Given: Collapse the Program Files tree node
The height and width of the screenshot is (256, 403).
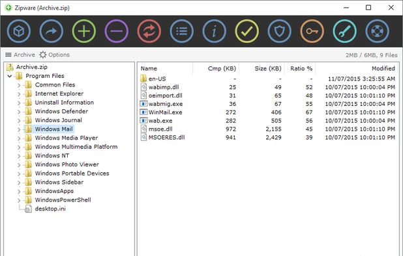Looking at the screenshot, I should coord(10,76).
